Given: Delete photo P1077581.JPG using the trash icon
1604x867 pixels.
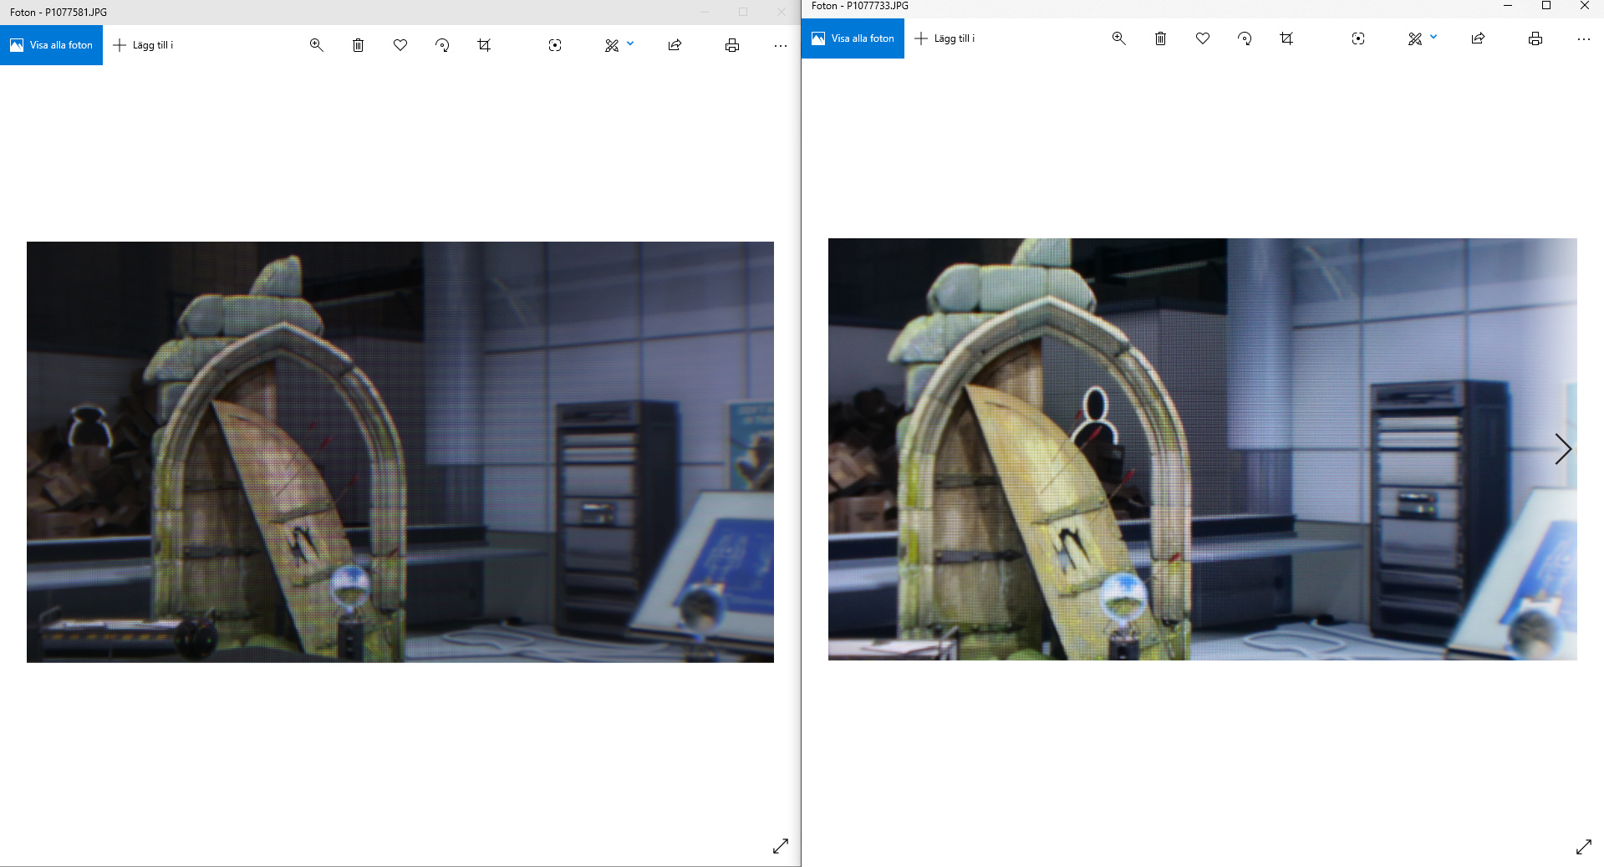Looking at the screenshot, I should pos(358,45).
